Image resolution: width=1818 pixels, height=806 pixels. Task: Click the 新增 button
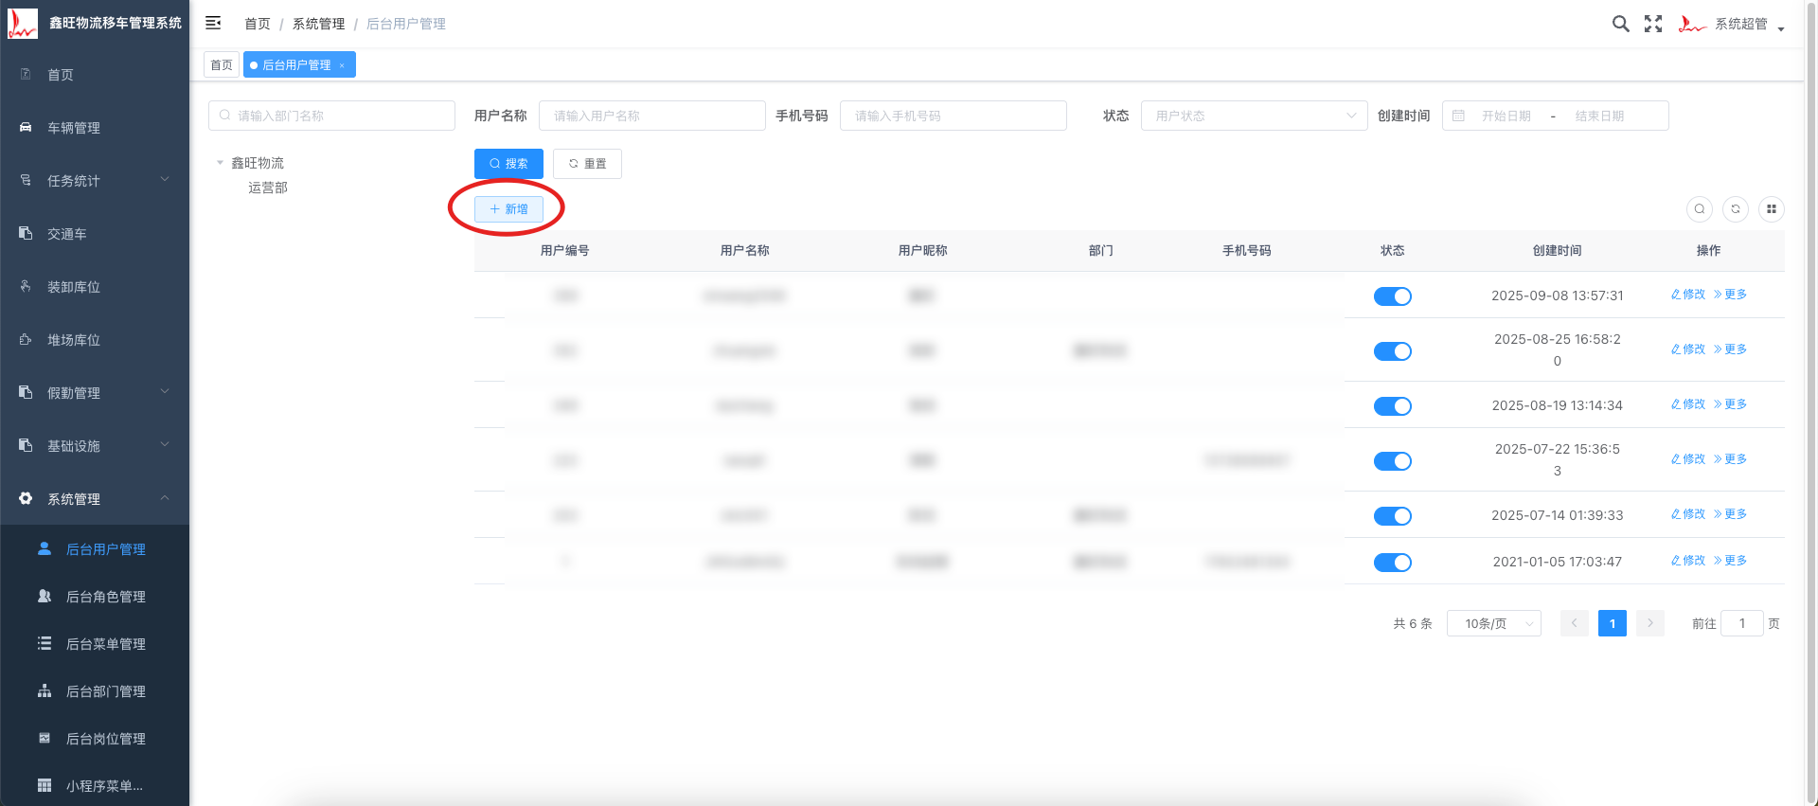pyautogui.click(x=508, y=209)
